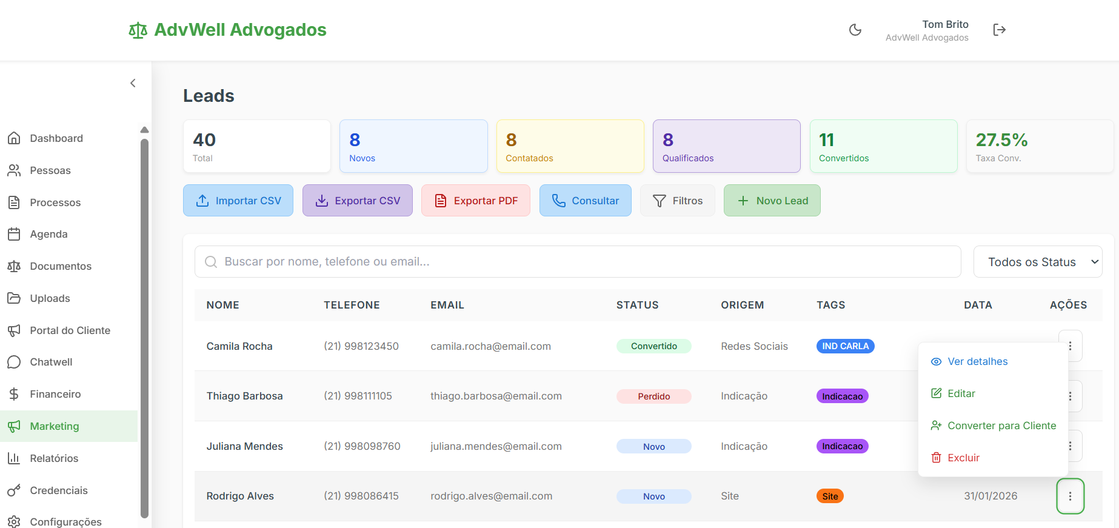
Task: Click the Novo Lead button
Action: point(772,201)
